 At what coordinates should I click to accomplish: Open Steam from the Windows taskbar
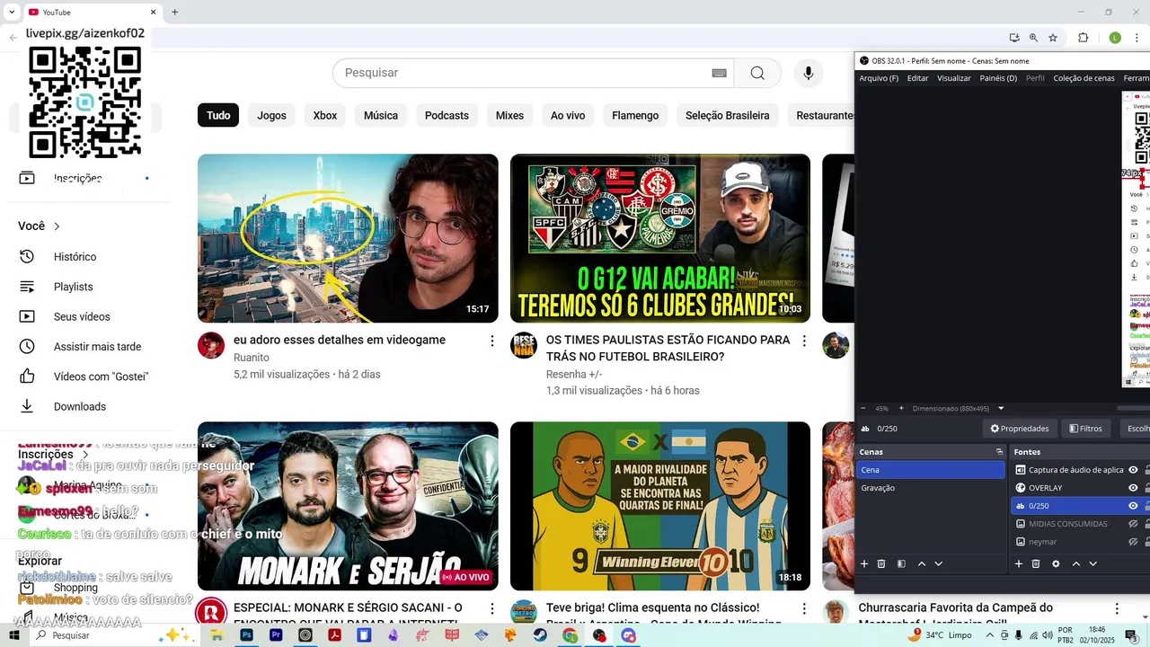point(540,635)
